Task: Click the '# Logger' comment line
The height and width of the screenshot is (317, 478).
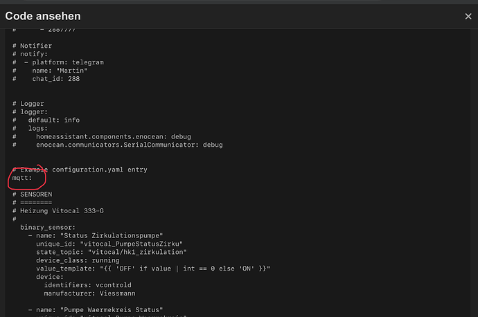Action: tap(28, 104)
